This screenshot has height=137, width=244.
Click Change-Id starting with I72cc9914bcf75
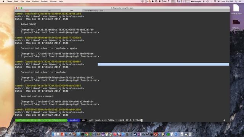point(65,54)
